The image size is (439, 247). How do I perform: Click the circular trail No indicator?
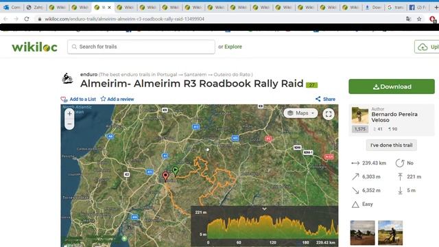[x=405, y=163]
